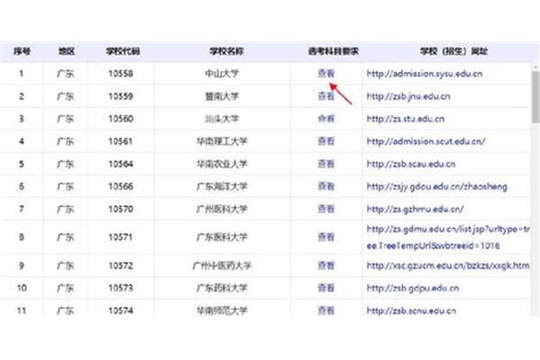Open 查看 link for 华南农业大学
The width and height of the screenshot is (540, 360).
pyautogui.click(x=326, y=164)
